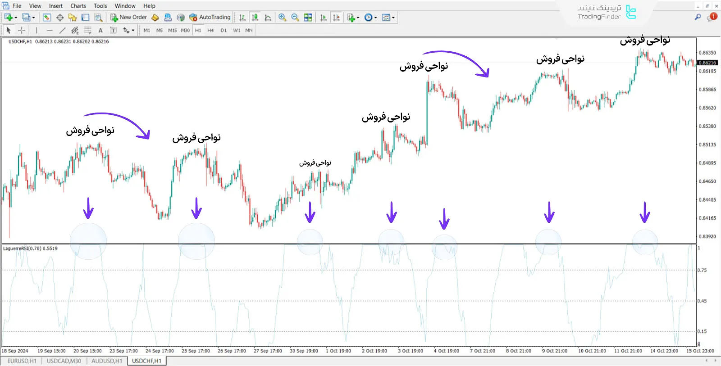721x366 pixels.
Task: Switch to the EURUSD,H1 chart tab
Action: 22,361
